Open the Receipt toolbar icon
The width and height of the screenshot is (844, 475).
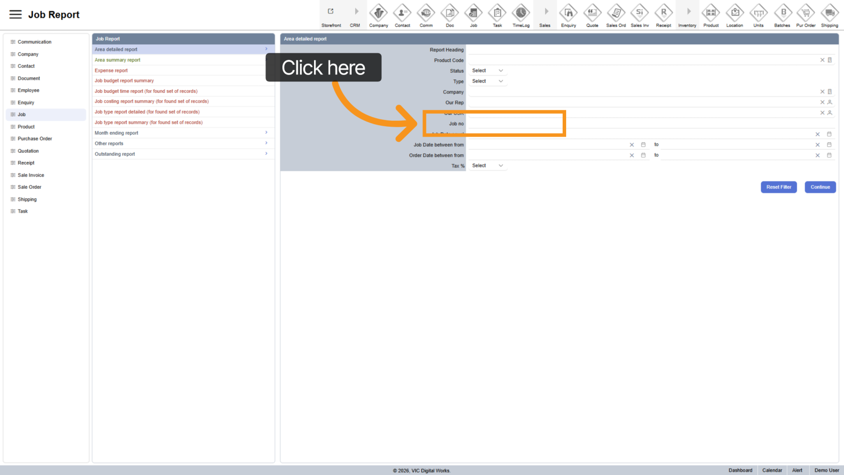pos(663,13)
